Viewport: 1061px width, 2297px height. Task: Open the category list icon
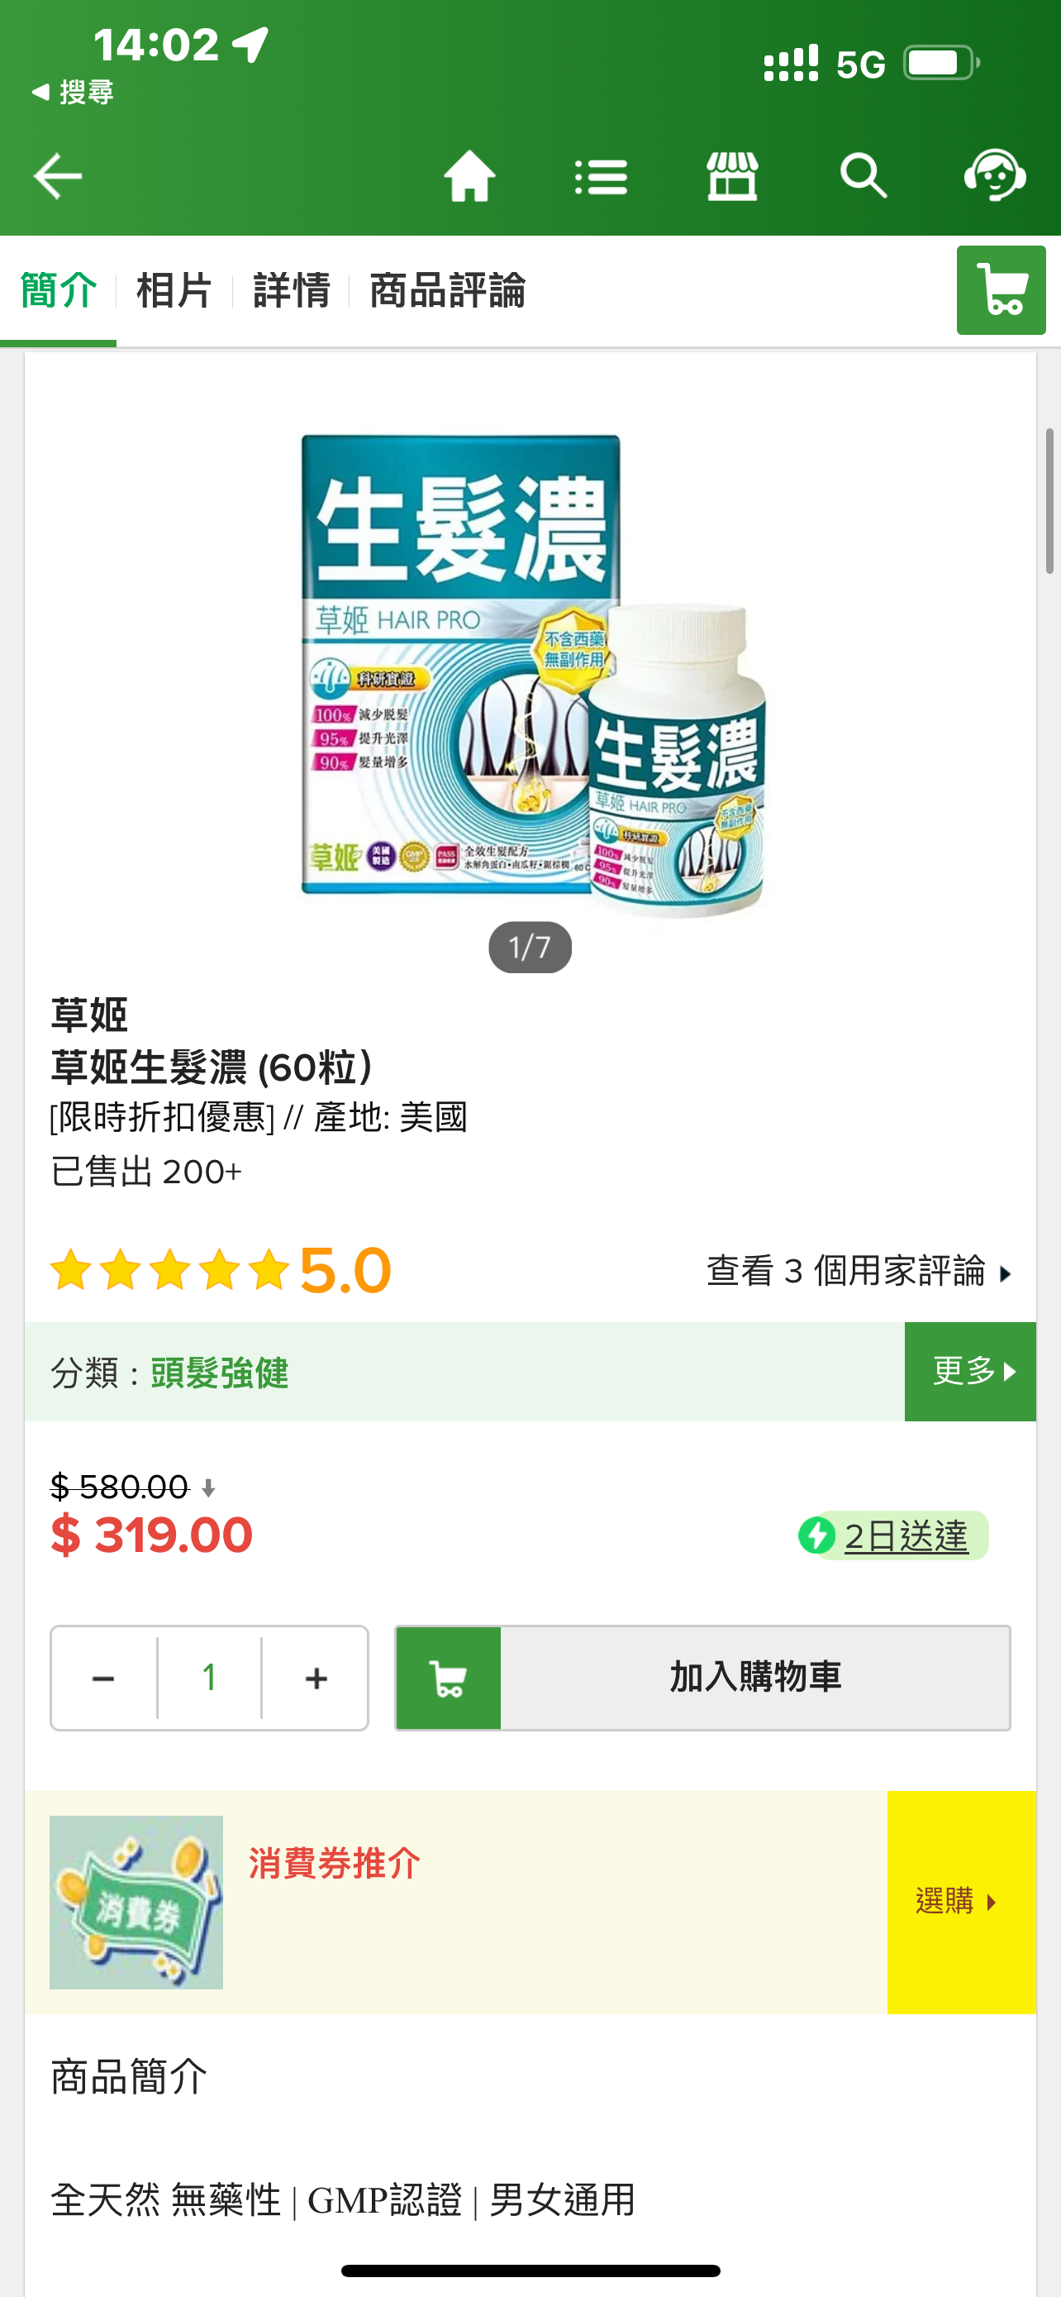pos(601,177)
